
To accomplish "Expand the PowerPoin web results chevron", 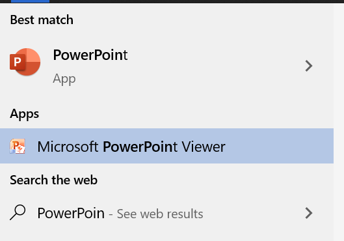I will click(x=309, y=213).
